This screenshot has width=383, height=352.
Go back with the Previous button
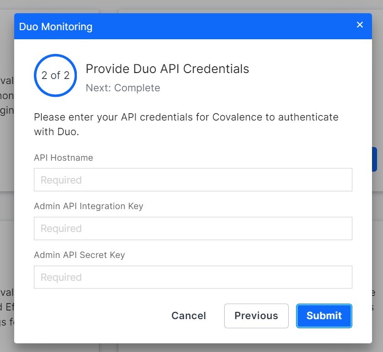(x=256, y=315)
